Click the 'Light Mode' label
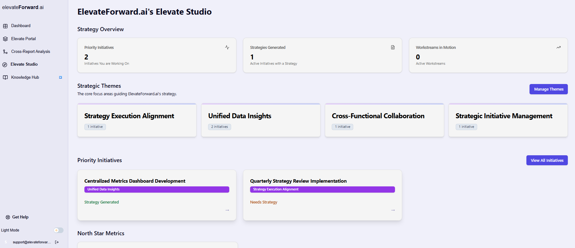Image resolution: width=575 pixels, height=248 pixels. pos(10,230)
